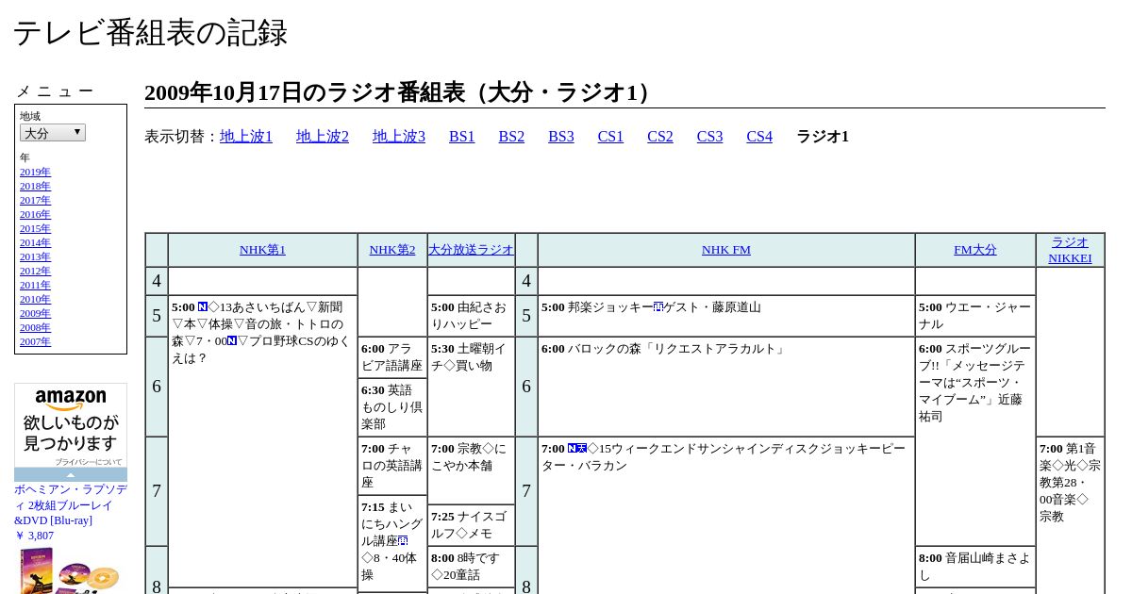Switch display to BS2
Screen dimensions: 1132x594
tap(511, 137)
